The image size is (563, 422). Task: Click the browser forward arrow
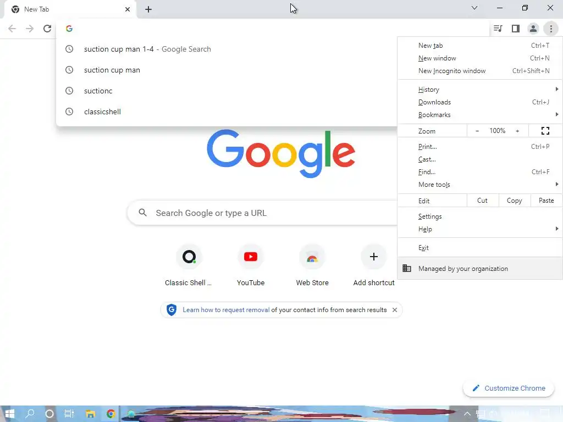click(30, 29)
